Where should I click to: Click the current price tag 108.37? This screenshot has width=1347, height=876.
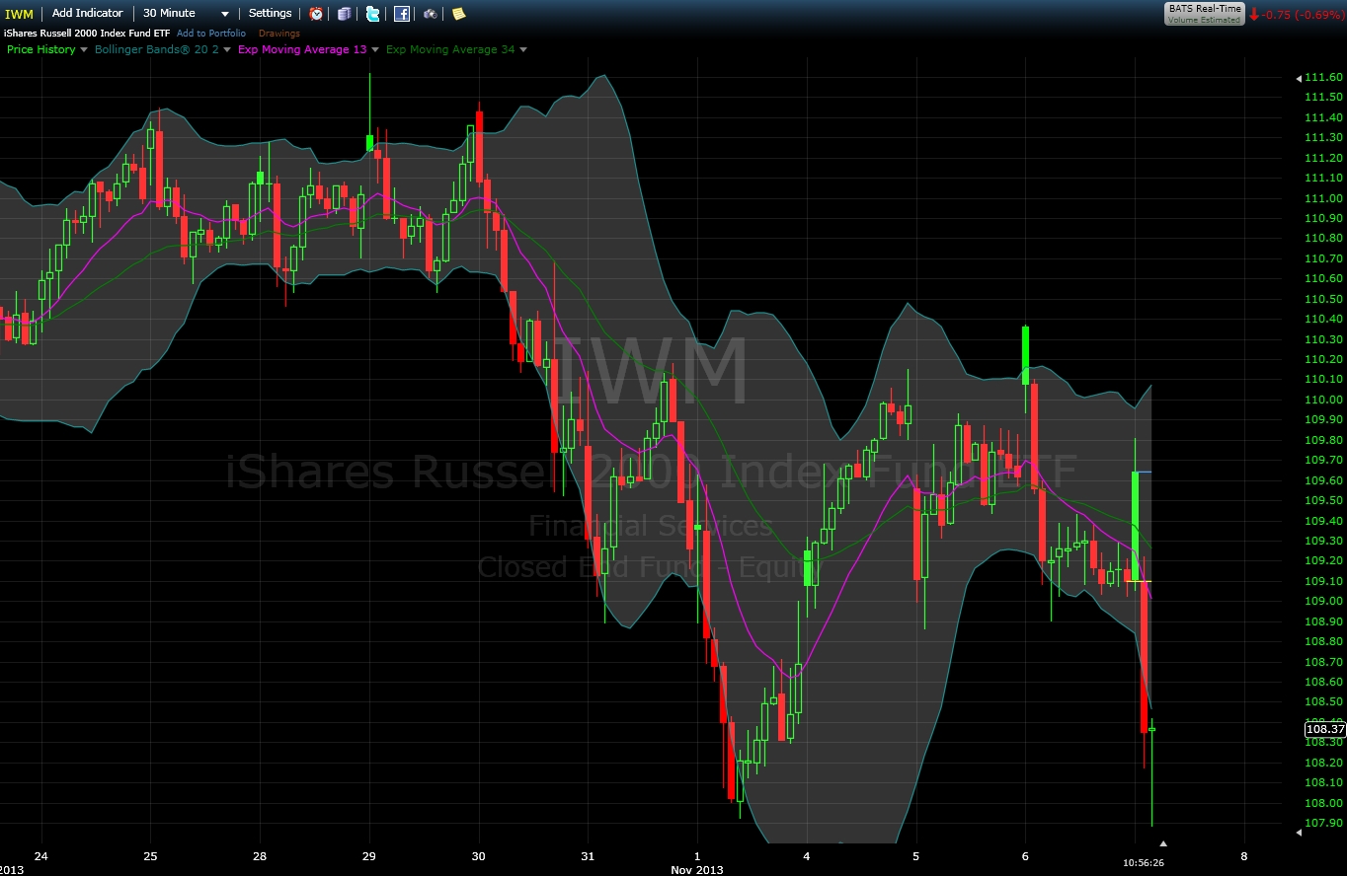1325,729
